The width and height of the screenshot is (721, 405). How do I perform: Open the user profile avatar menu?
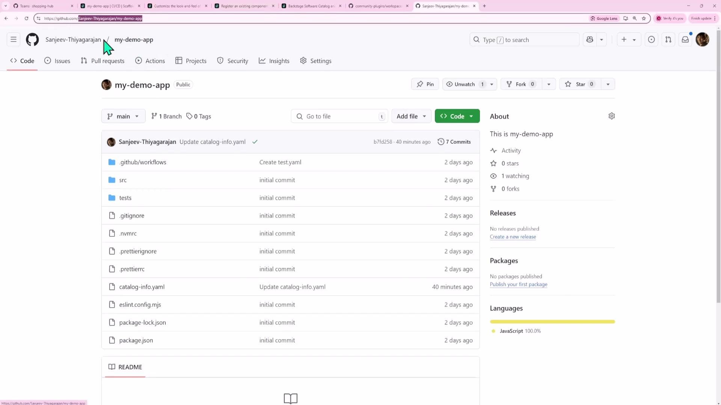(702, 39)
